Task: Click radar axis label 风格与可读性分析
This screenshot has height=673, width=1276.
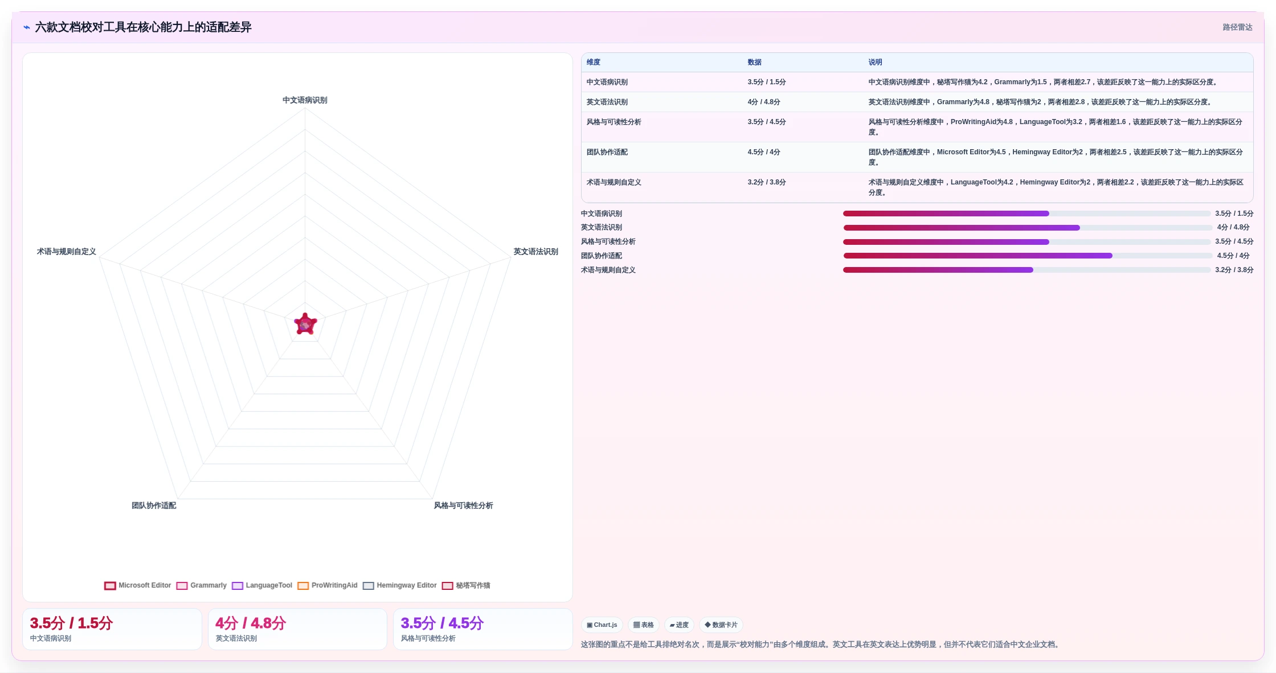Action: point(464,506)
